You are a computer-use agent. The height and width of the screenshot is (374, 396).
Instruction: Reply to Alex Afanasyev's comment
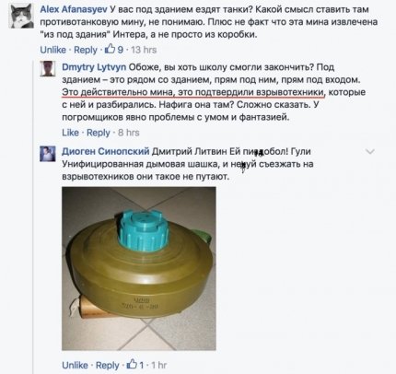(x=86, y=50)
